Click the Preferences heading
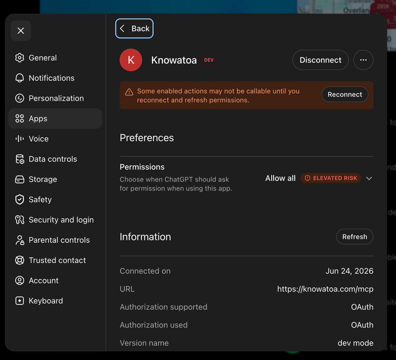Viewport: 396px width, 360px height. (147, 138)
